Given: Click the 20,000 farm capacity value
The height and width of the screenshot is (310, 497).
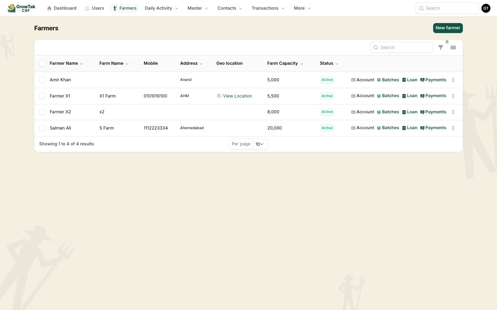Looking at the screenshot, I should (274, 128).
